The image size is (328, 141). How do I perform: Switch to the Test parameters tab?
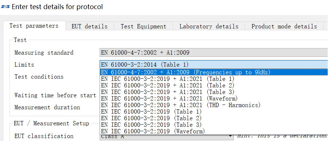coord(34,26)
